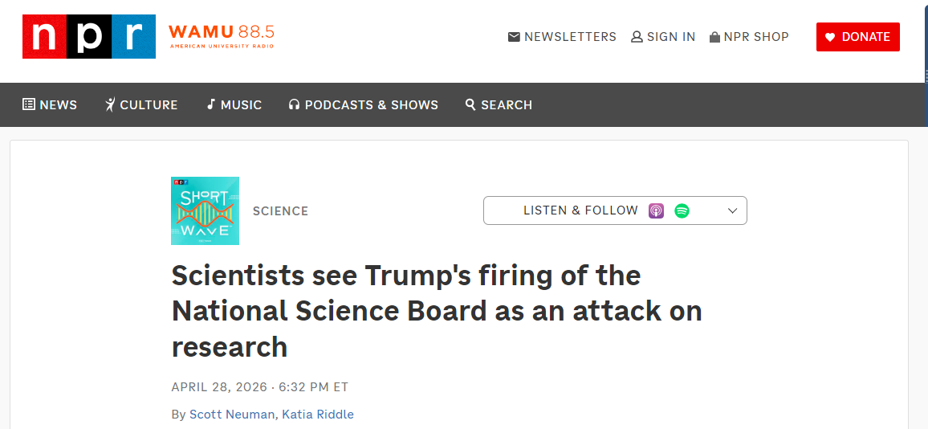Screen dimensions: 928x429
Task: Click the Sign In person icon
Action: pyautogui.click(x=637, y=37)
